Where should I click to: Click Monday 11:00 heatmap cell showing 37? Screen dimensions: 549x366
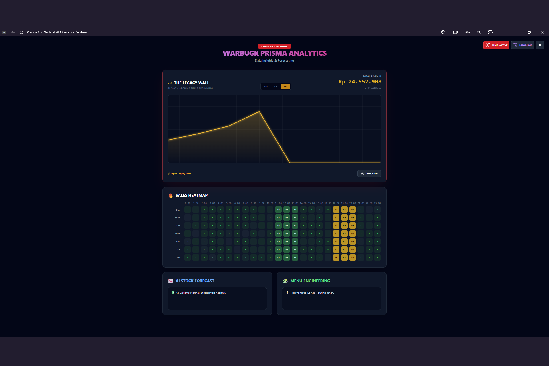(x=278, y=218)
